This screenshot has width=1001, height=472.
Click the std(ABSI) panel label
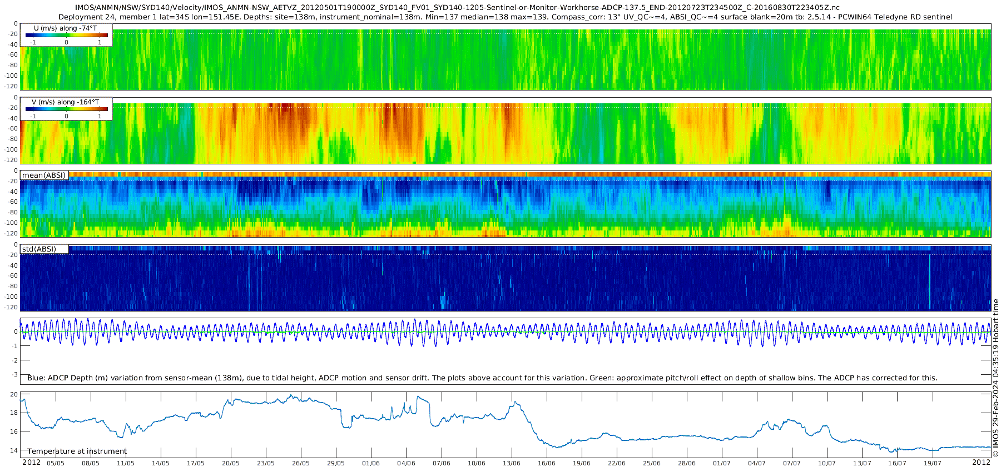tap(39, 249)
